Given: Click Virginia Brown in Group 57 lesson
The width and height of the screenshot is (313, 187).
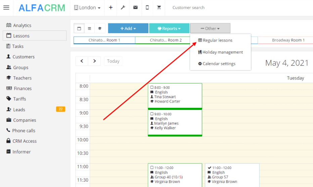Looking at the screenshot, I should click(x=224, y=182).
